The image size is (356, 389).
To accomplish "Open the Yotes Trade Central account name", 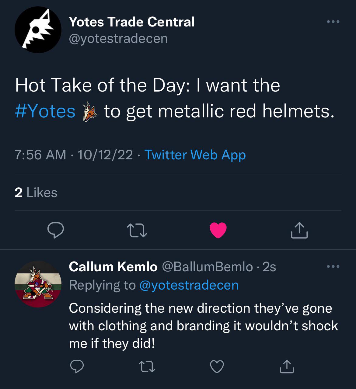I will pyautogui.click(x=132, y=22).
